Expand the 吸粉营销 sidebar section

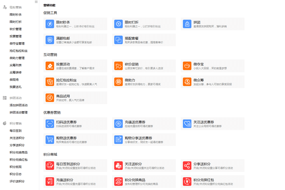coord(15,7)
